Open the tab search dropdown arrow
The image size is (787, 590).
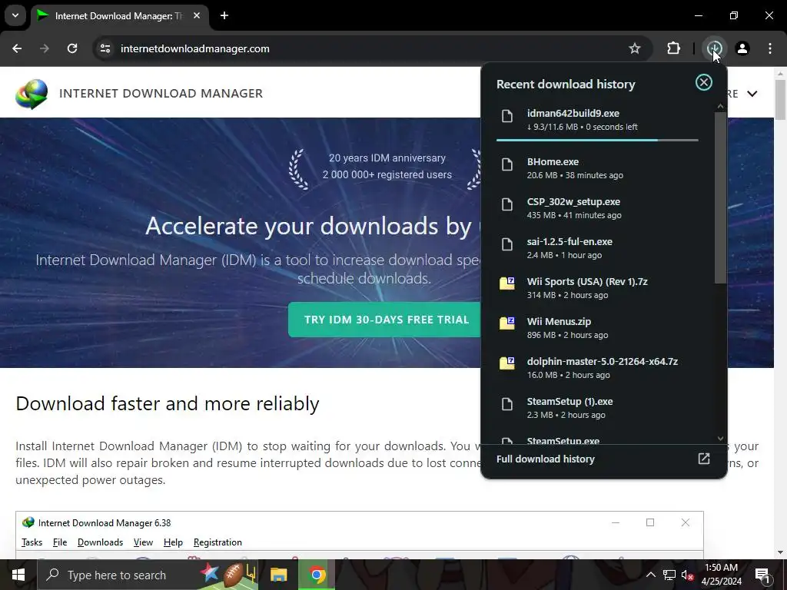pyautogui.click(x=15, y=15)
